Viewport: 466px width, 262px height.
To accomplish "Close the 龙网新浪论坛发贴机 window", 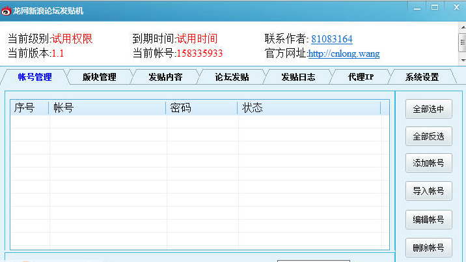I will [x=456, y=7].
